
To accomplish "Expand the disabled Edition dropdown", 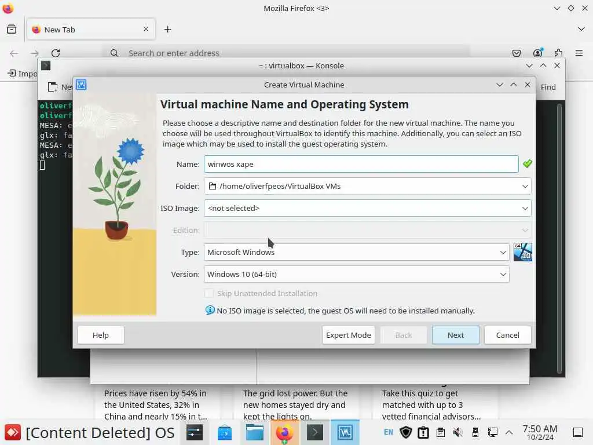I will click(525, 230).
